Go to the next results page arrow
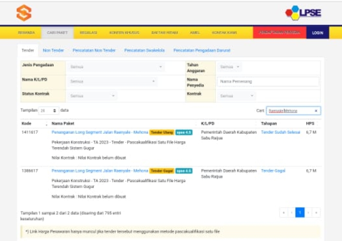 (309, 212)
